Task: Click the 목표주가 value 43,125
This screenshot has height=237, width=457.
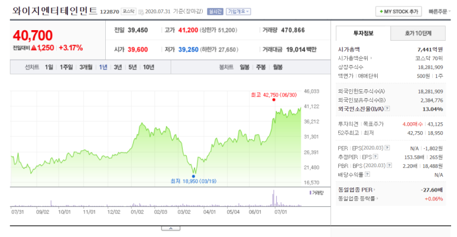Action: [435, 124]
